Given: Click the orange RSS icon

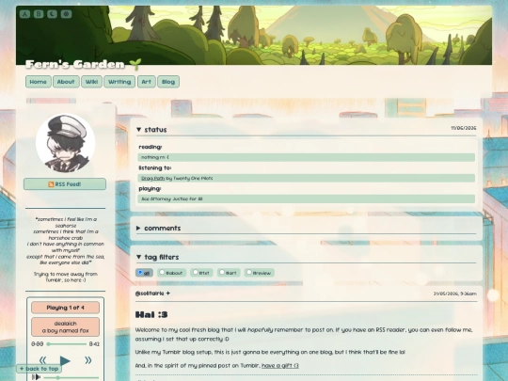Looking at the screenshot, I should [x=51, y=184].
